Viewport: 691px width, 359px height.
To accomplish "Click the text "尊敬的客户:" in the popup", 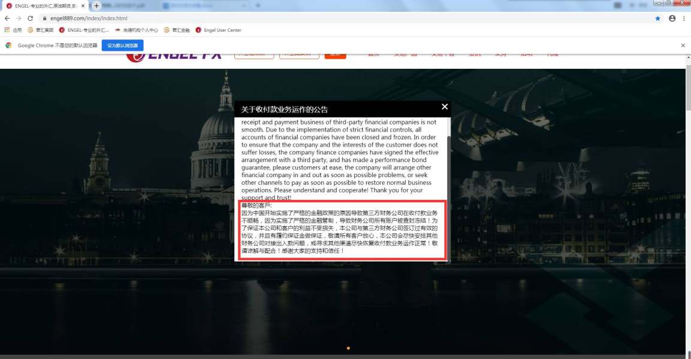I will coord(257,205).
